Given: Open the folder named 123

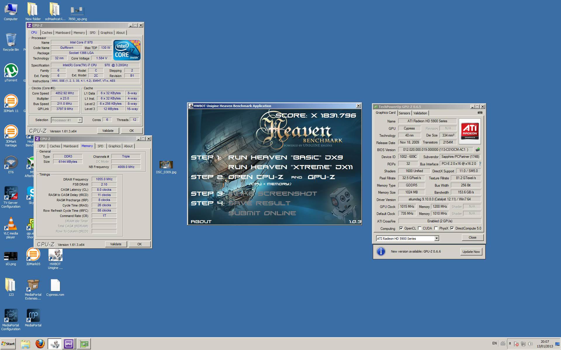Looking at the screenshot, I should 11,287.
